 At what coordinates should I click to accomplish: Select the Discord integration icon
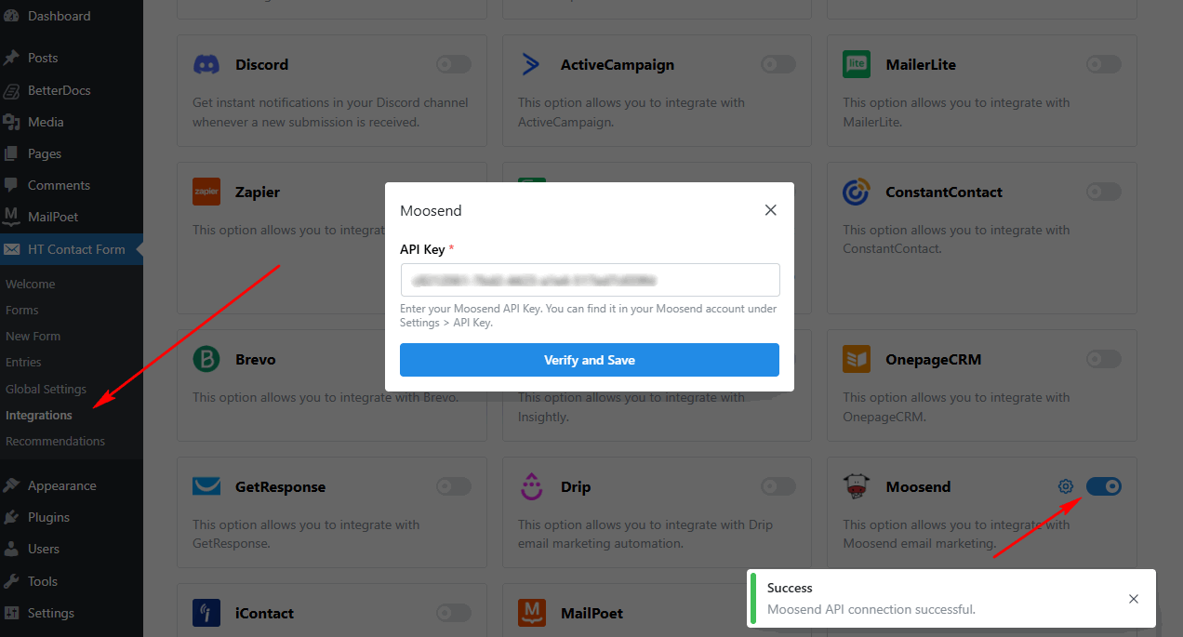[x=206, y=64]
